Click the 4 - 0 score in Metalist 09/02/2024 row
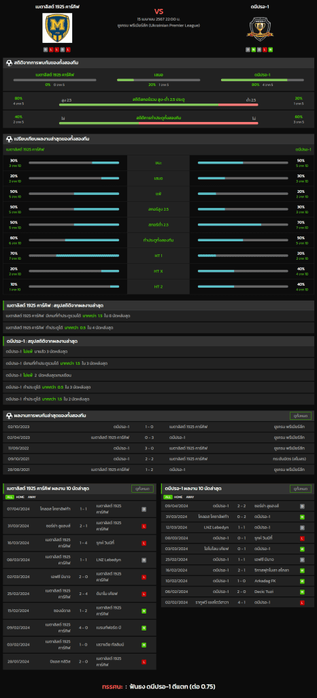Viewport: 317px width, 698px height. click(x=83, y=627)
